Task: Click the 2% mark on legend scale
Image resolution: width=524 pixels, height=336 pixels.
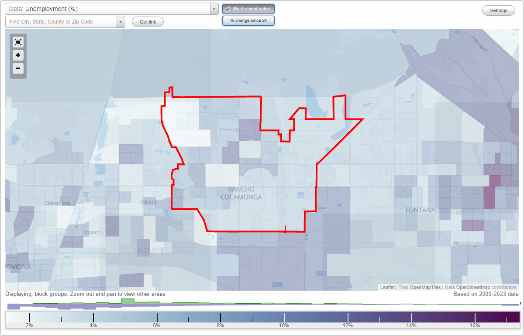Action: click(29, 326)
